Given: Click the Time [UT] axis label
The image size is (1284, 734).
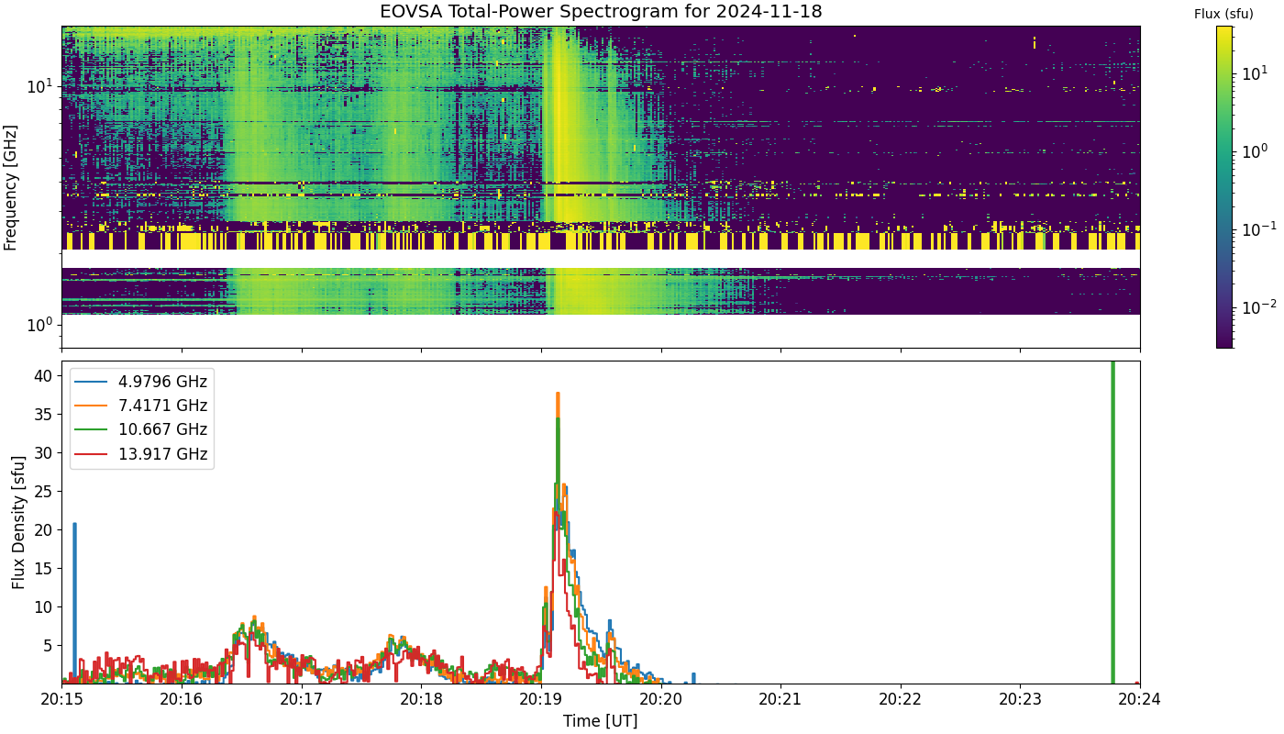Looking at the screenshot, I should (601, 721).
